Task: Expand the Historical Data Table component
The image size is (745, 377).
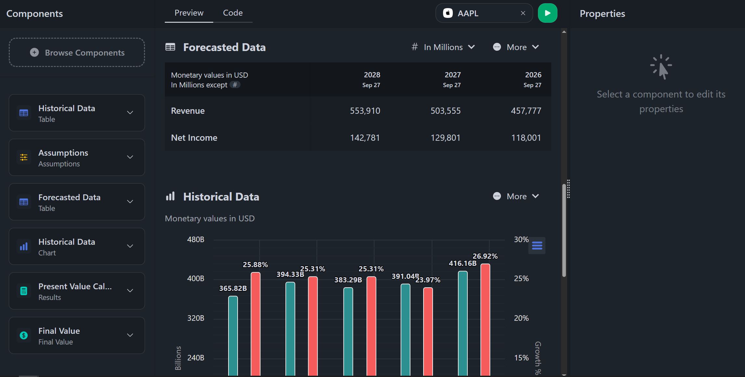Action: click(130, 113)
